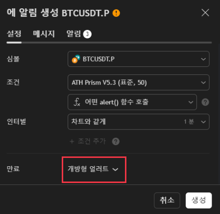Open the 차트와 같게 인터벌 dropdown

[139, 122]
